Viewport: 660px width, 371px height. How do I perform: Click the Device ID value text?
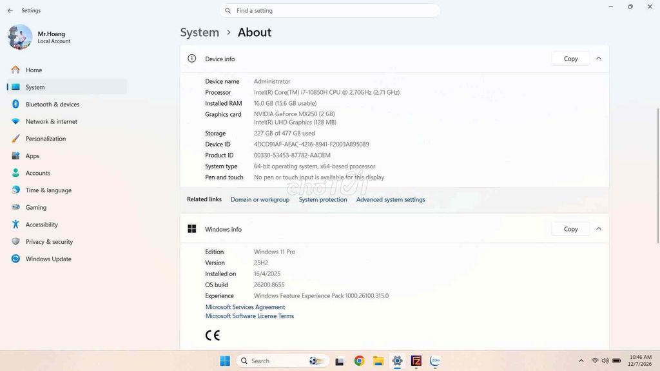(x=311, y=144)
